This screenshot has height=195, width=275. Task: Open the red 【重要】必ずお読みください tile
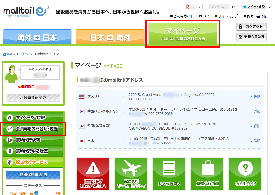[x=93, y=174]
